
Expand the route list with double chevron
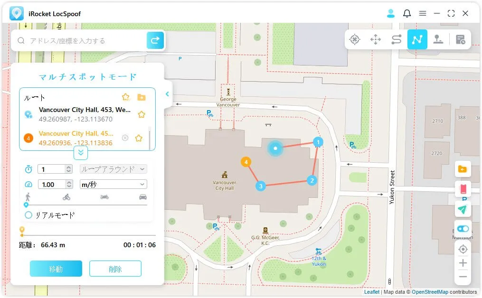point(81,153)
